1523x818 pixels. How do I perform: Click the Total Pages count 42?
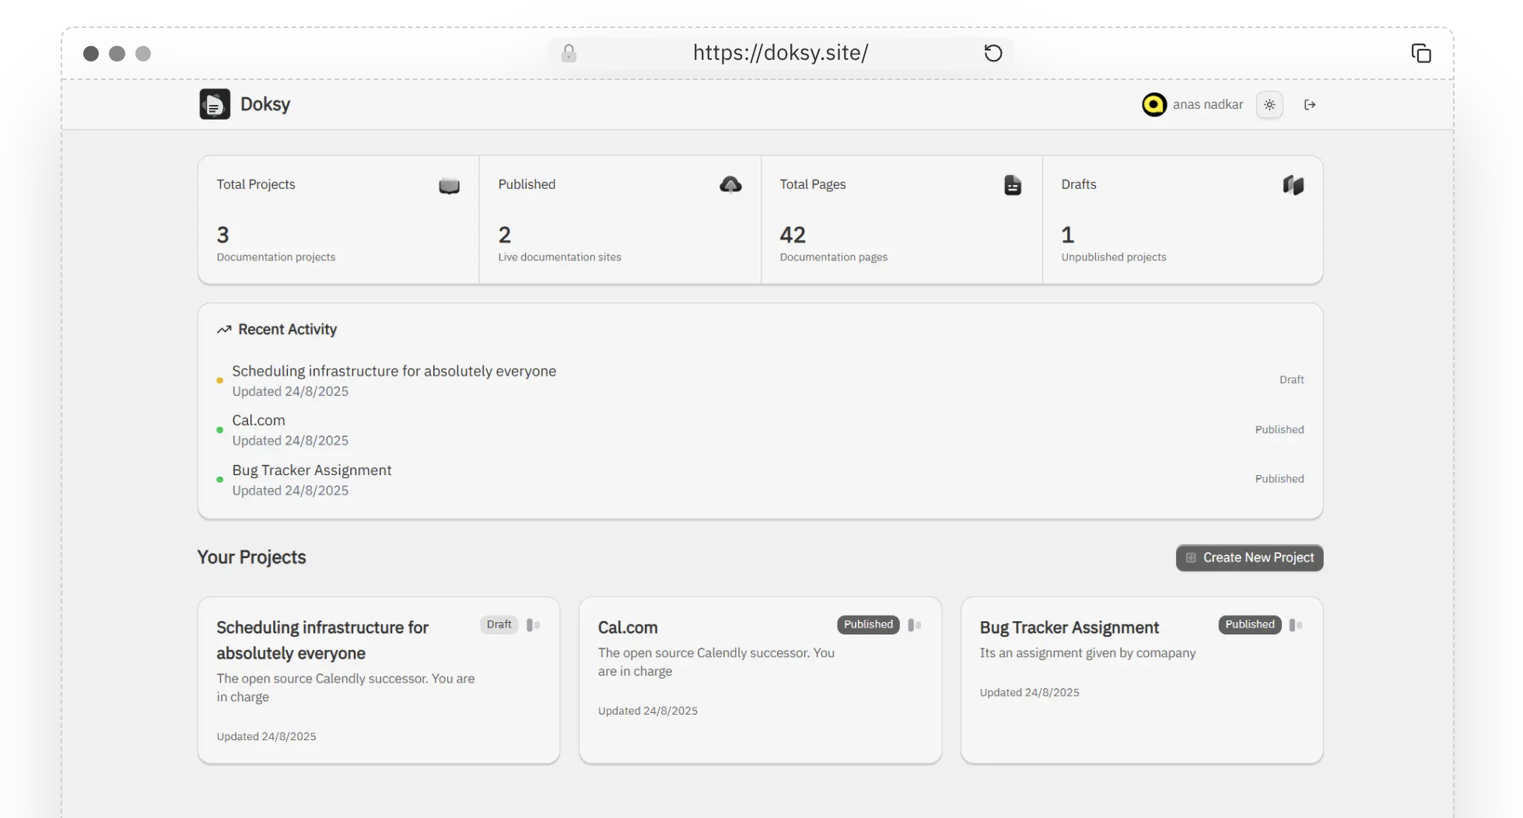793,235
